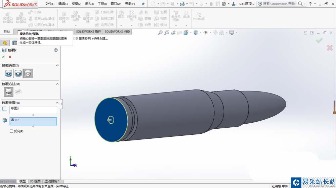The width and height of the screenshot is (336, 188).
Task: Collapse the 包覆类型 section
Action: pos(57,65)
